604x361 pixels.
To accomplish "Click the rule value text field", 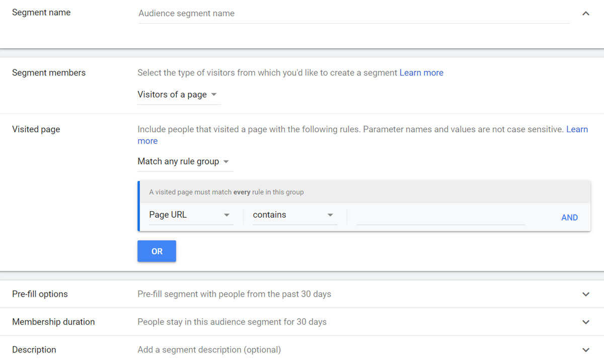I will click(440, 216).
